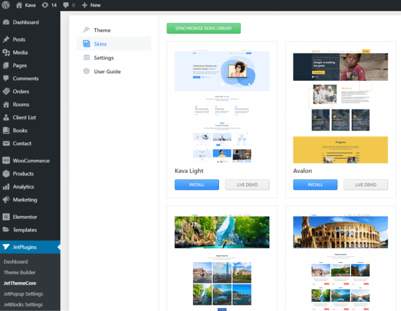The width and height of the screenshot is (401, 311).
Task: Click the Kava Light skin preview thumbnail
Action: [x=222, y=106]
